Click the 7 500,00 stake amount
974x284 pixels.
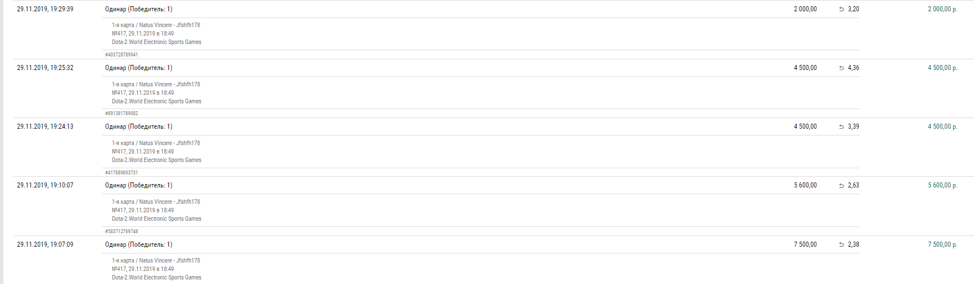point(805,244)
